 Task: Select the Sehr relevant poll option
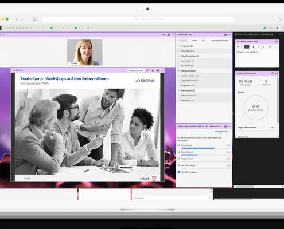[x=178, y=145]
